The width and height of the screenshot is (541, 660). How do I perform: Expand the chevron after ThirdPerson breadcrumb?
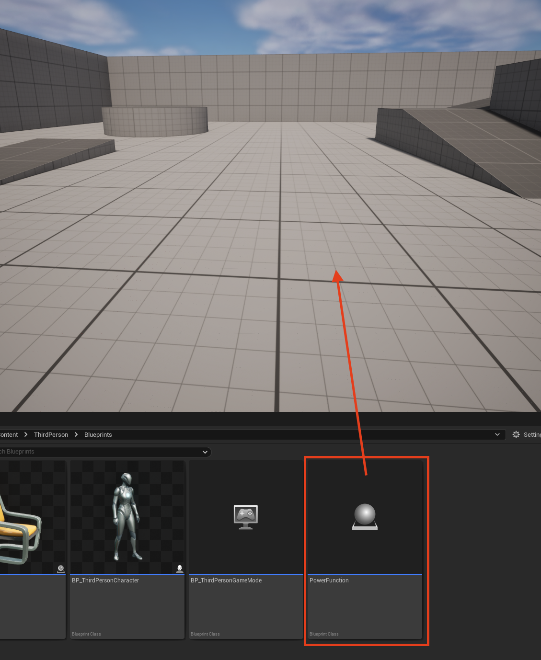click(76, 434)
